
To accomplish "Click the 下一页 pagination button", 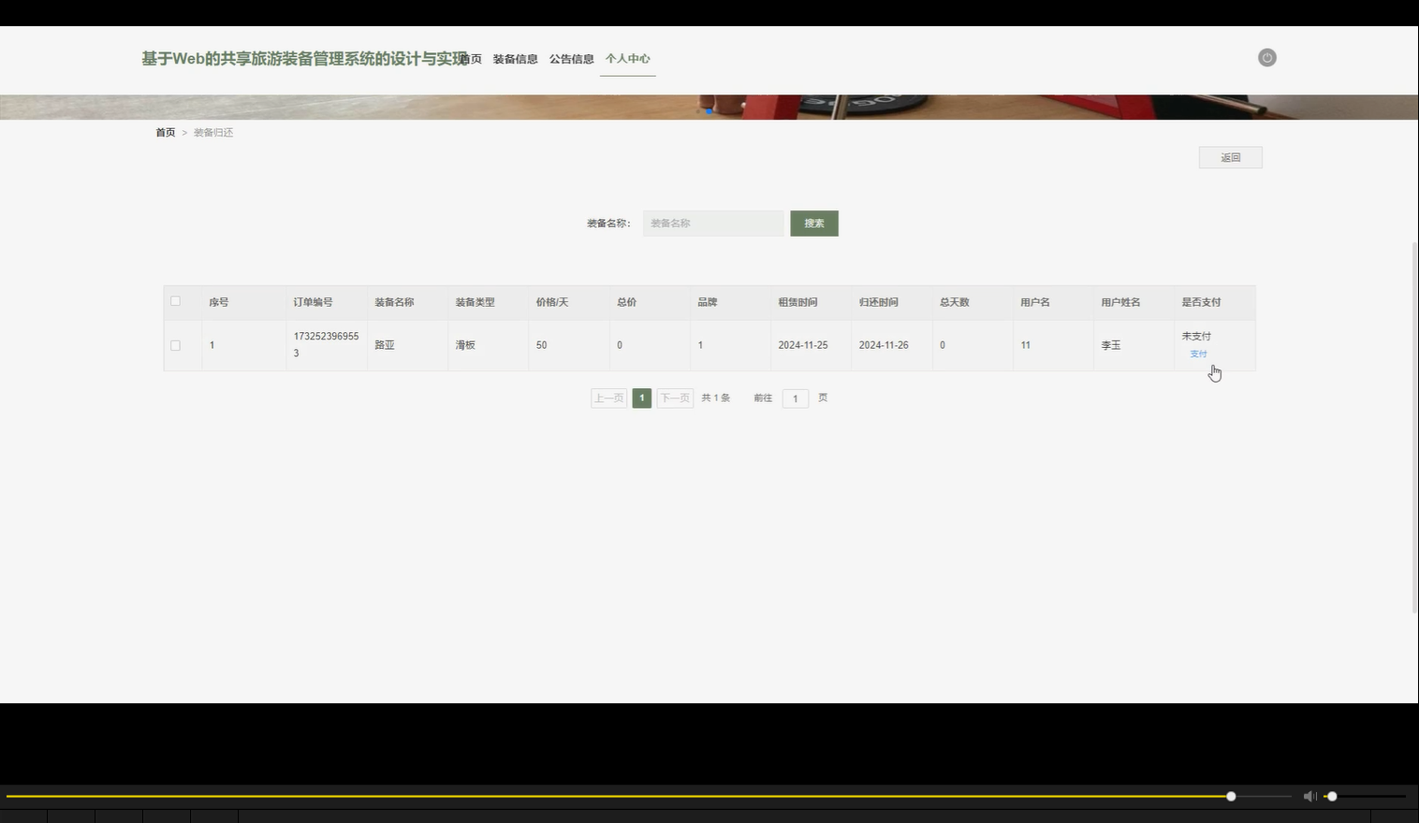I will (x=675, y=398).
